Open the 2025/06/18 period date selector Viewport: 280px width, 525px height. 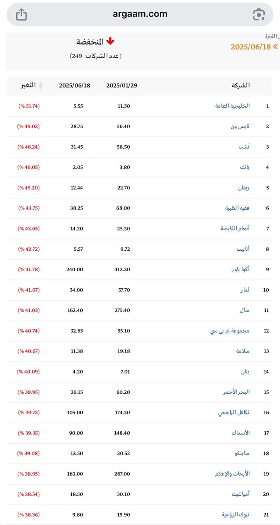tap(251, 46)
